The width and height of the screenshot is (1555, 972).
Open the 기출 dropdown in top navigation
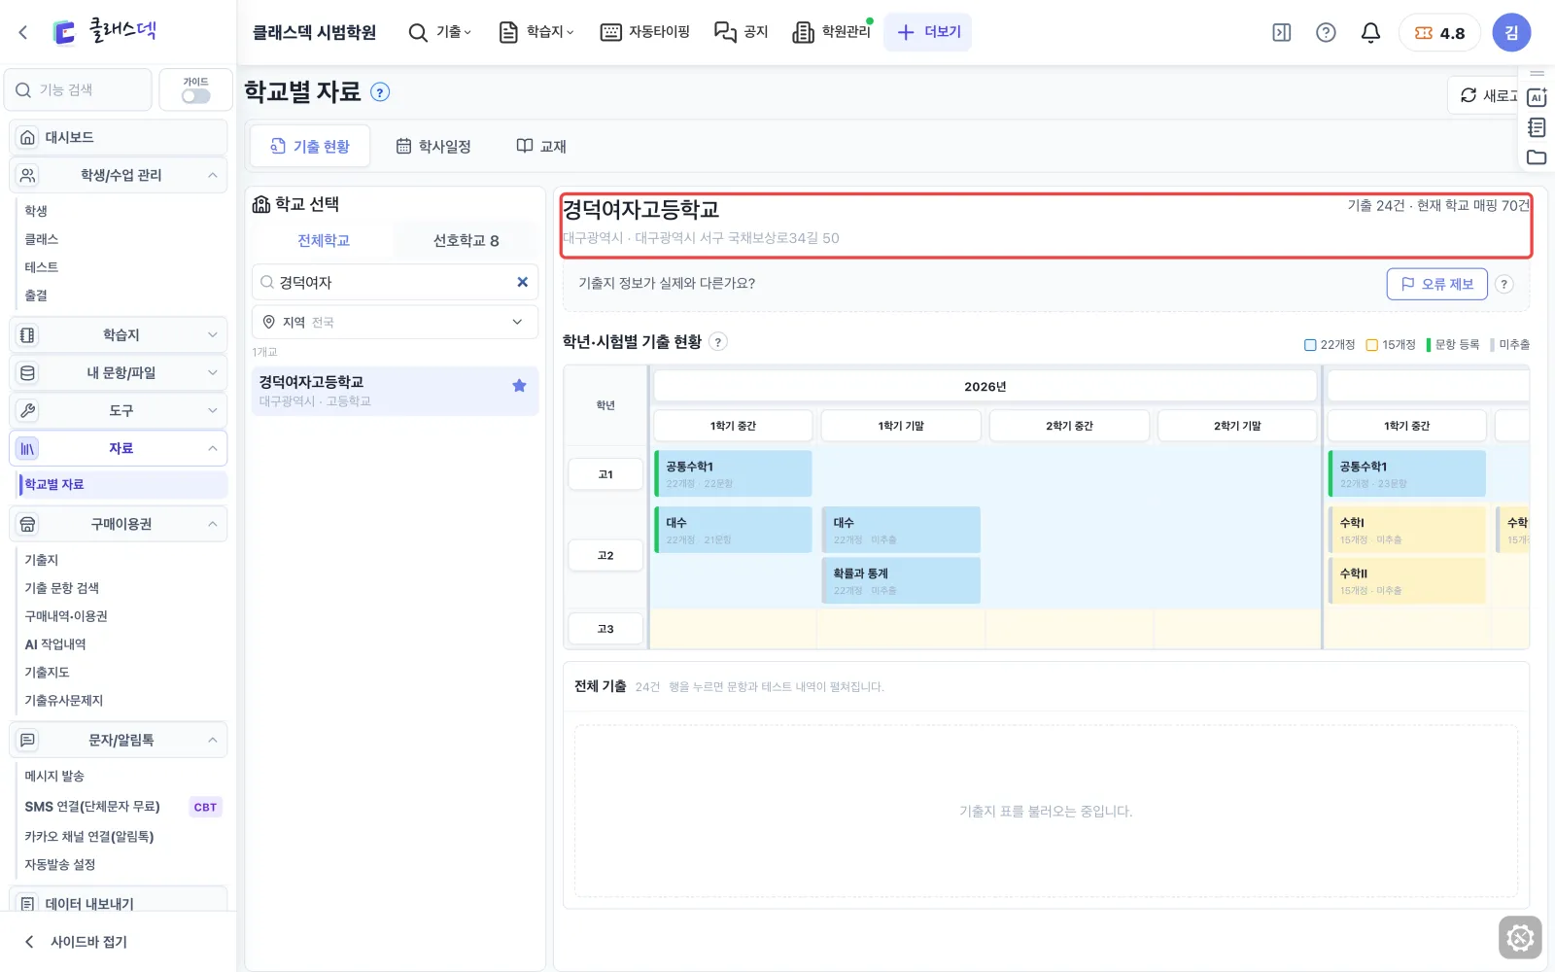(440, 32)
